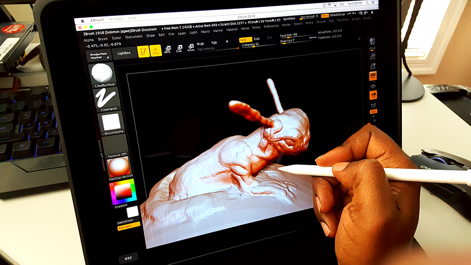This screenshot has height=265, width=471.
Task: Toggle the Menus button
Action: coord(325,16)
